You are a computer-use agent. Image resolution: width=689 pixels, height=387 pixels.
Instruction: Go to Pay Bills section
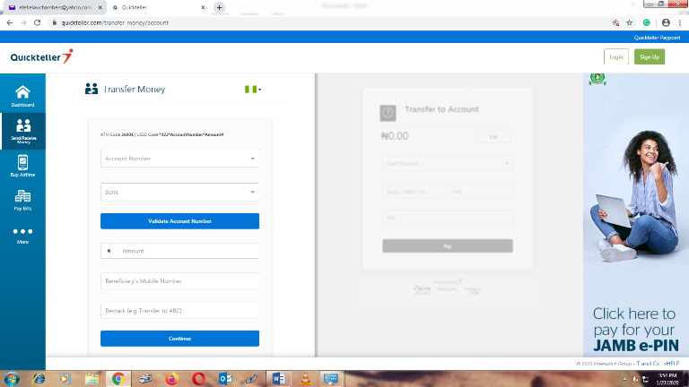point(22,200)
